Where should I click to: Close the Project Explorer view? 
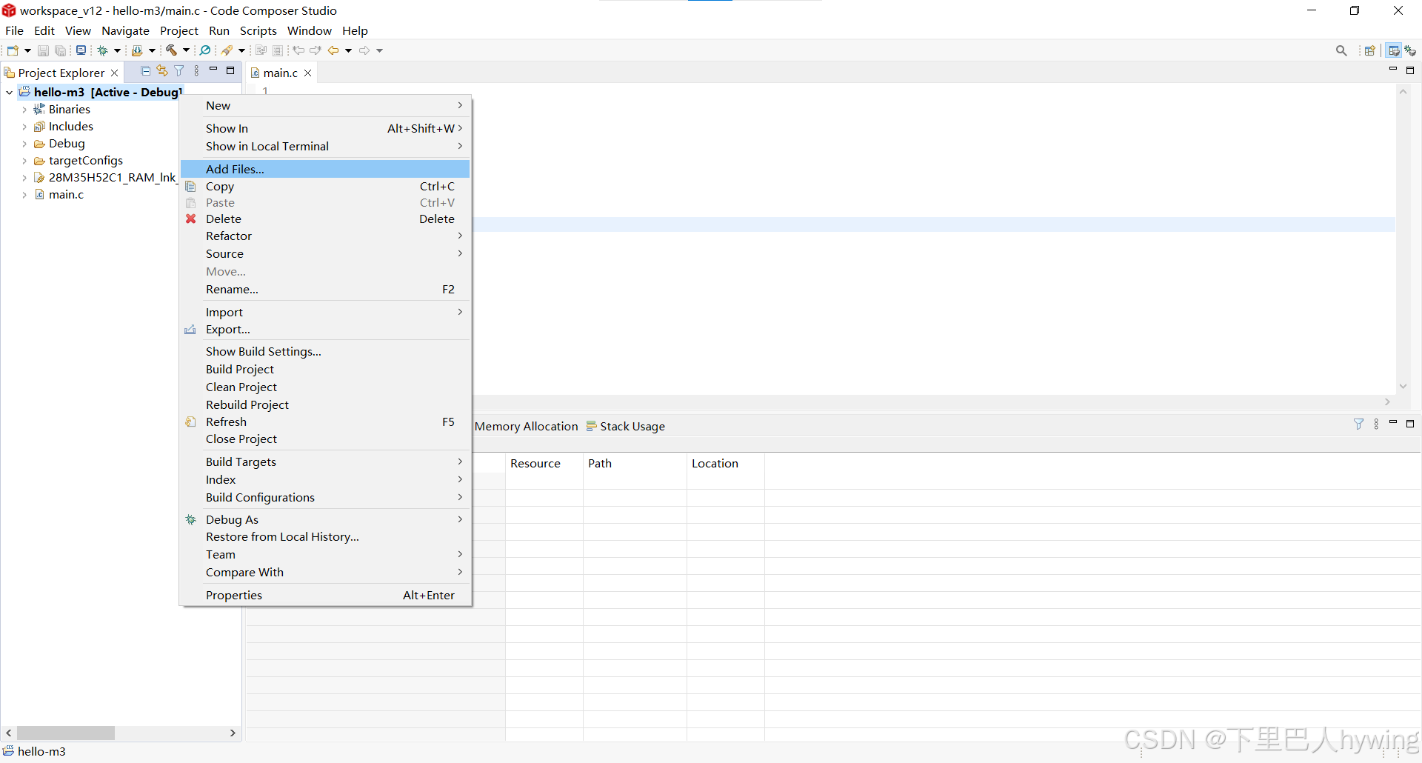point(115,73)
